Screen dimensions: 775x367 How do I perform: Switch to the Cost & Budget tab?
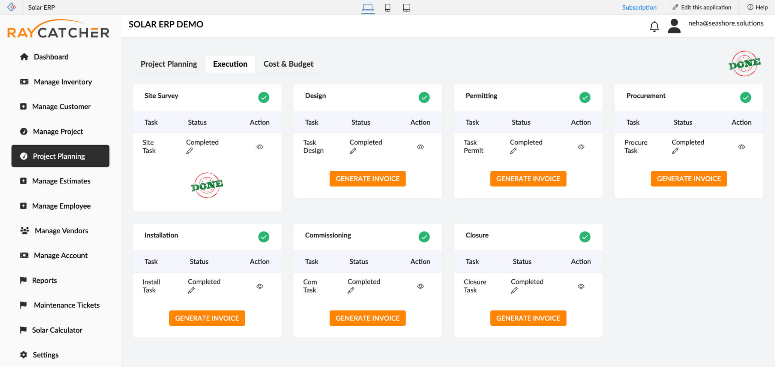[x=288, y=64]
